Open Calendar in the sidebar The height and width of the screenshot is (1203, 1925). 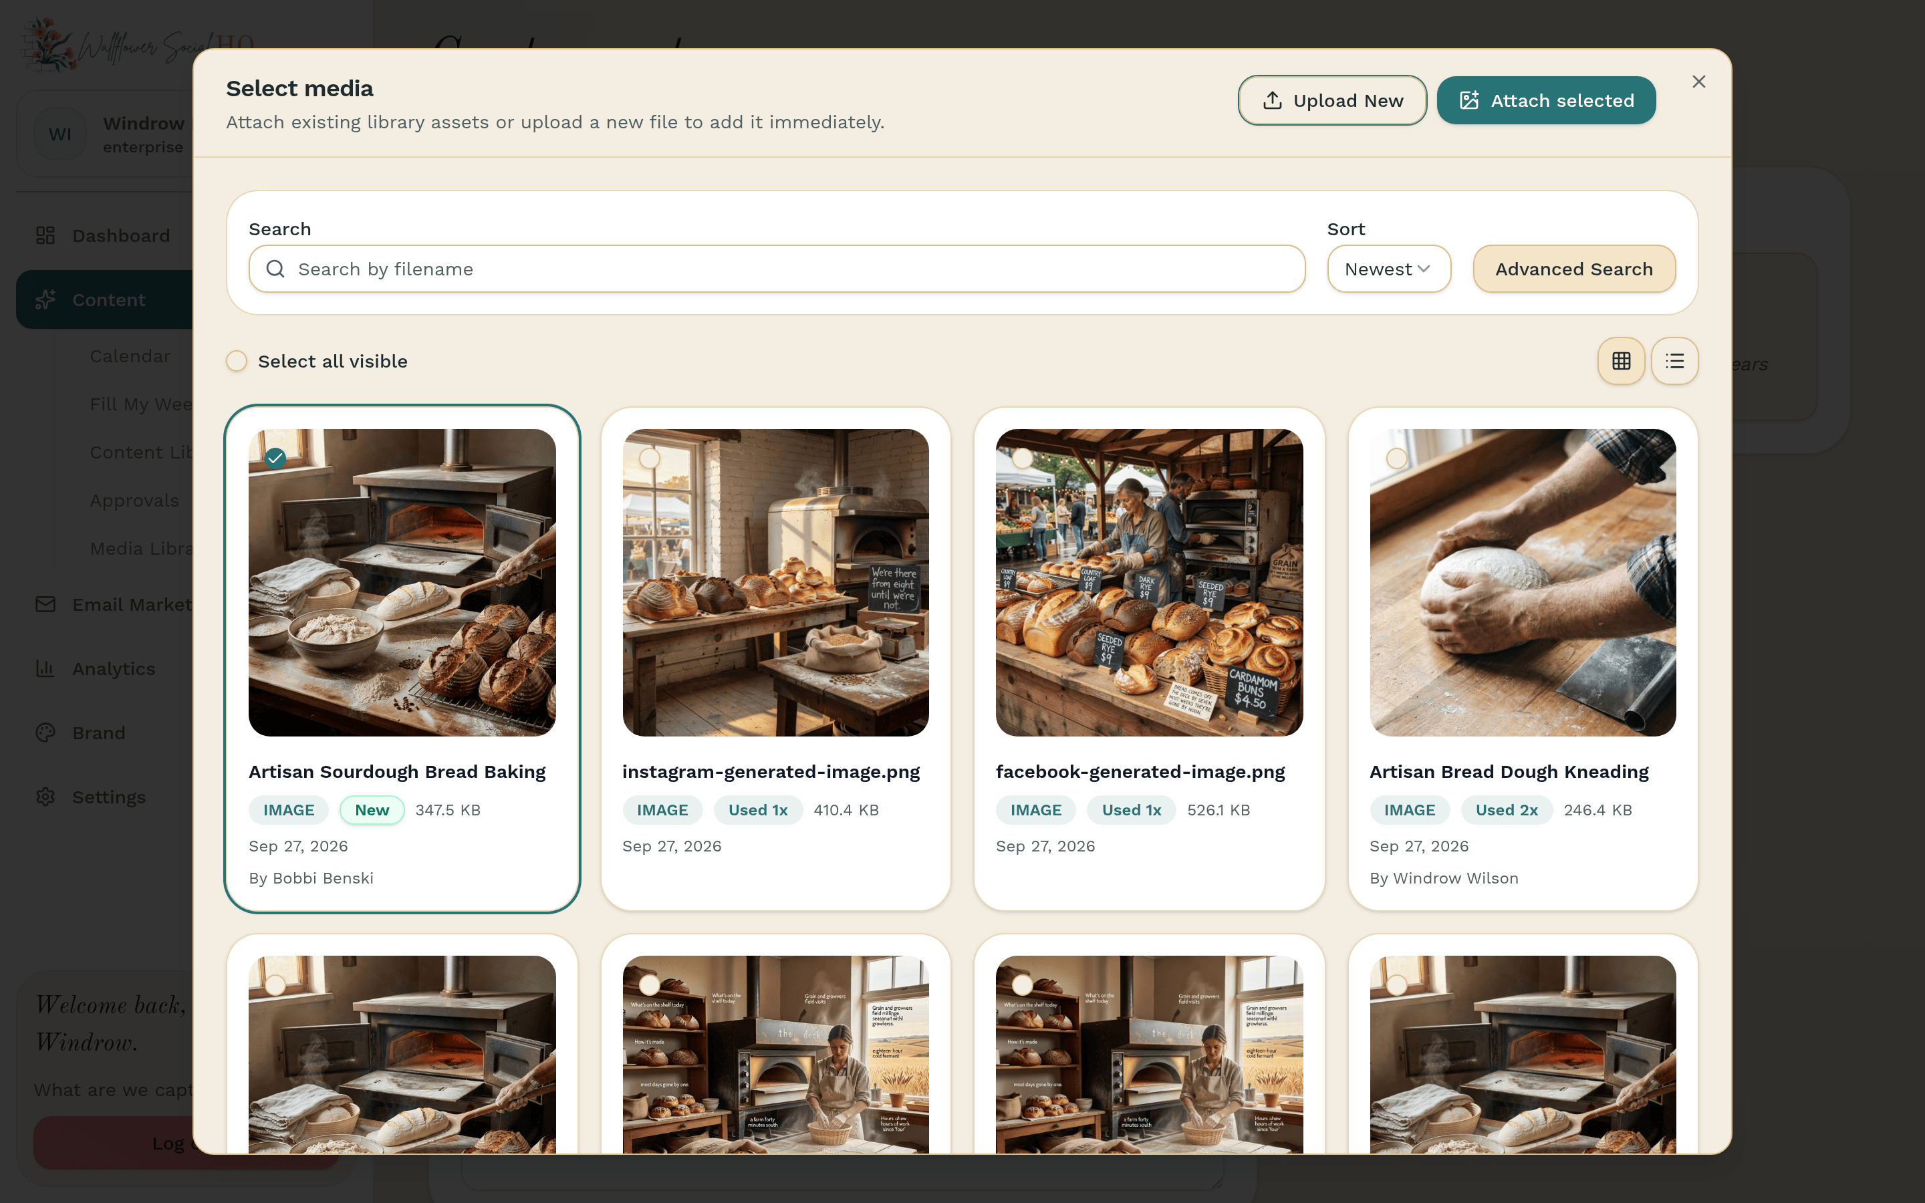click(130, 356)
